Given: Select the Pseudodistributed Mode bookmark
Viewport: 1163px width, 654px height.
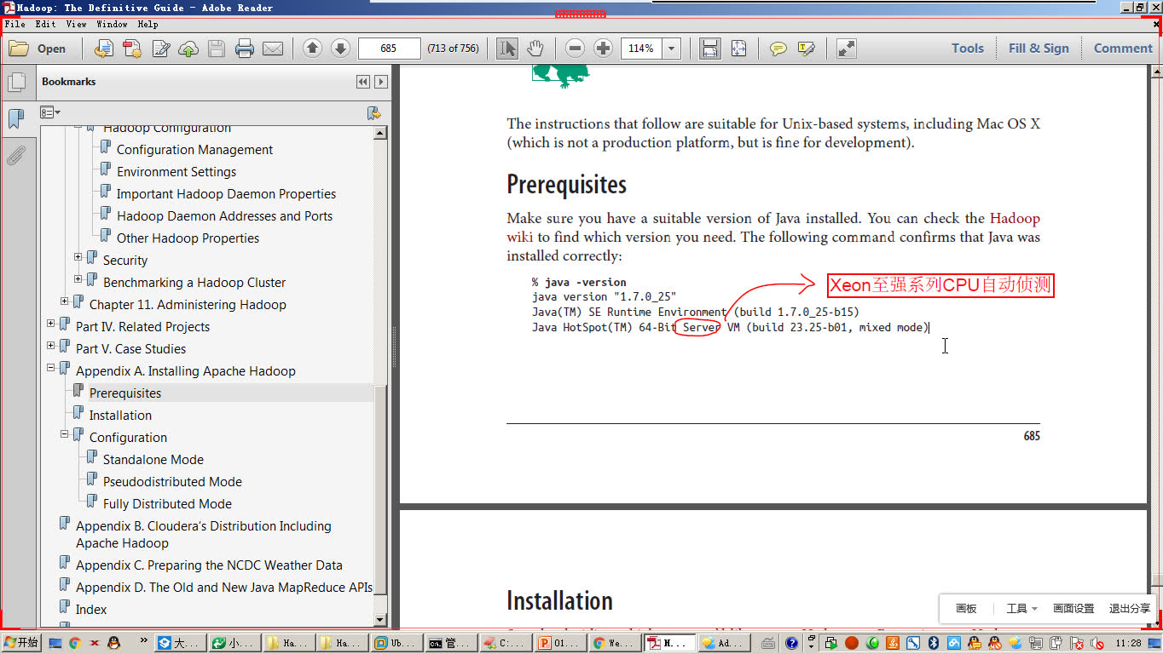Looking at the screenshot, I should click(172, 482).
